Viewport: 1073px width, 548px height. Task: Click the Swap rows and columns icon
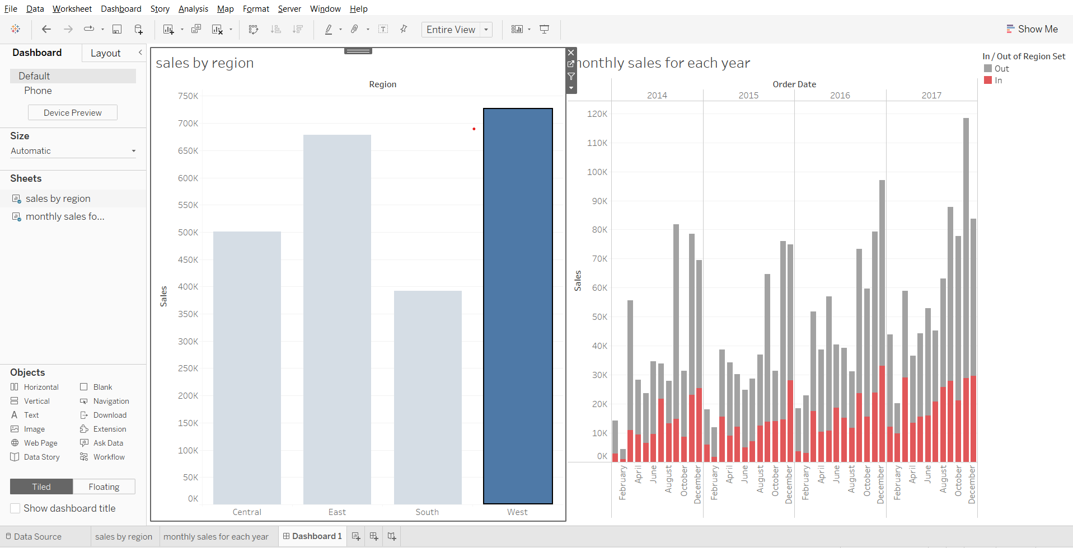pos(254,29)
